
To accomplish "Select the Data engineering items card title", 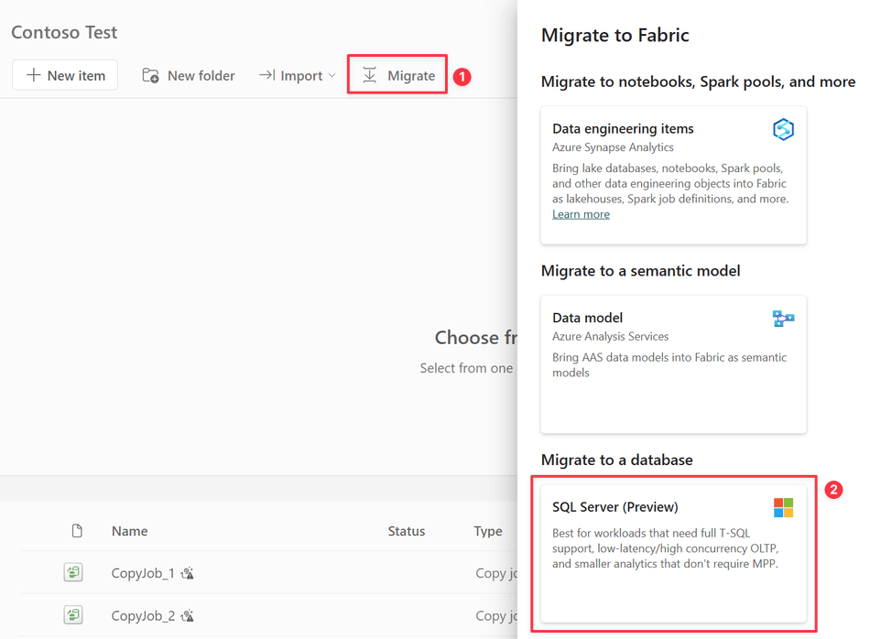I will click(x=623, y=129).
